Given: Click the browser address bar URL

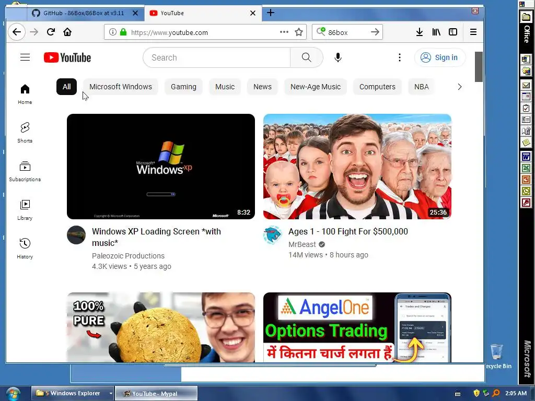Looking at the screenshot, I should click(x=169, y=32).
